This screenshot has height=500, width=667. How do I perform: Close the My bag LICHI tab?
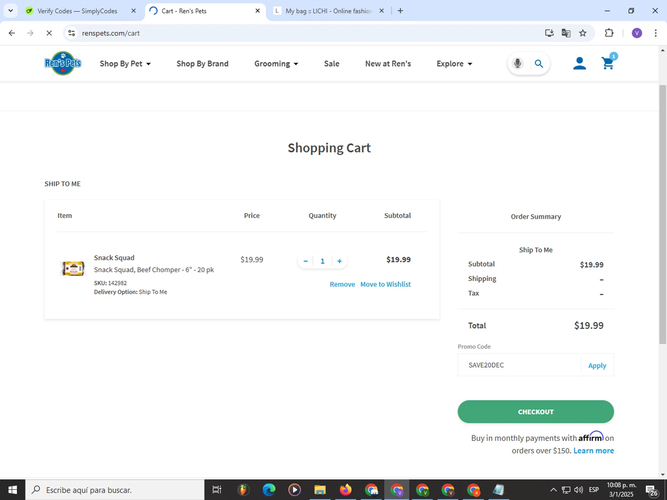[x=382, y=11]
